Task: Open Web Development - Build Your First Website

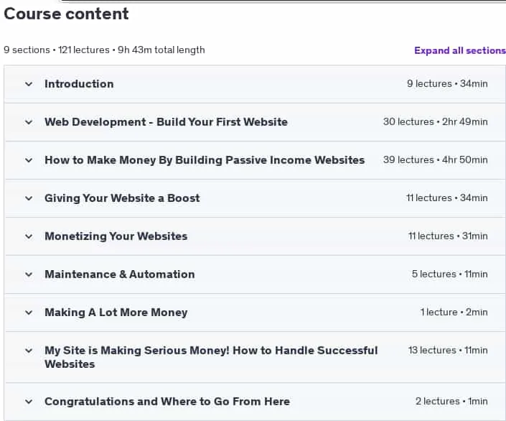Action: pos(167,122)
